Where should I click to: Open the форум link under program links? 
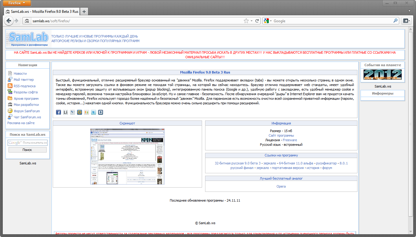327,168
